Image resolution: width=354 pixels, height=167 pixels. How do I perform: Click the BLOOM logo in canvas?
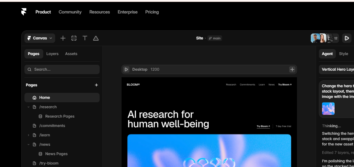[133, 84]
